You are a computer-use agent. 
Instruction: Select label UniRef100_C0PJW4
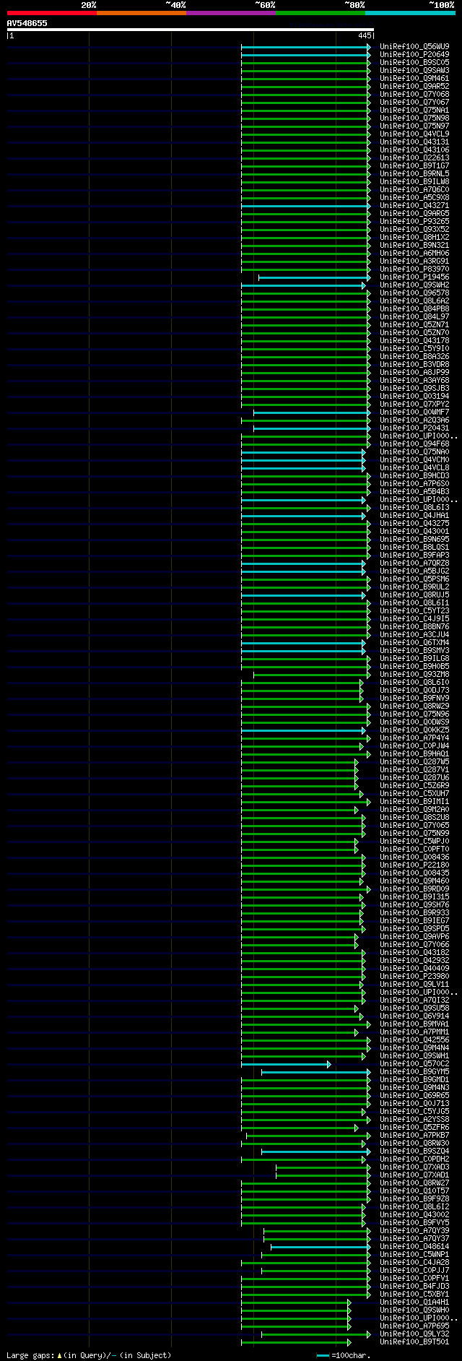click(414, 746)
